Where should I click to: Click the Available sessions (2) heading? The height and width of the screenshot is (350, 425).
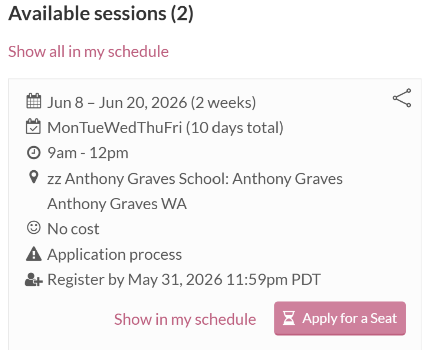[101, 13]
